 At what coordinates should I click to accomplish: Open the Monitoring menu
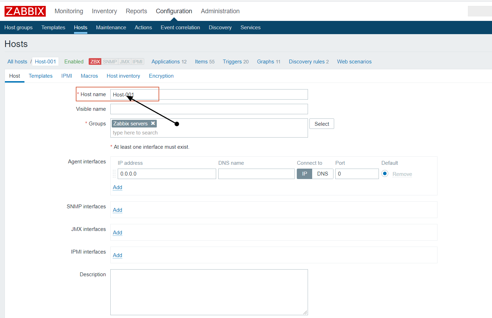point(69,11)
